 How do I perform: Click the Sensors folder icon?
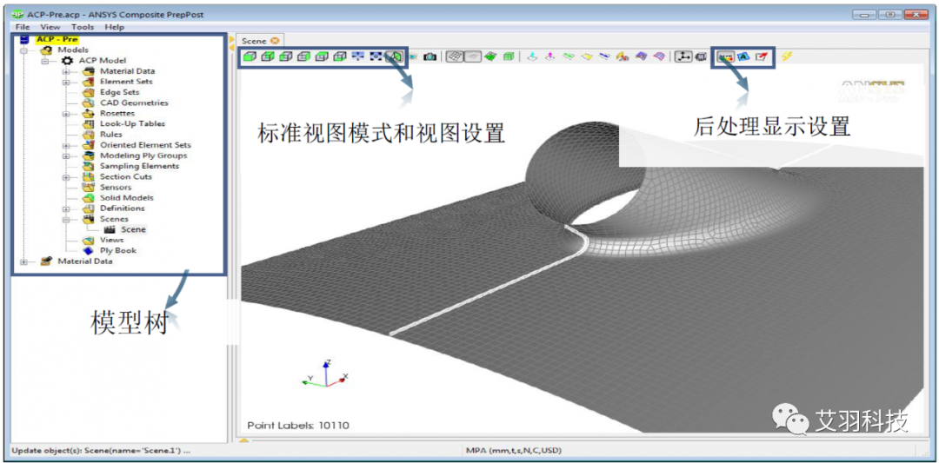89,188
